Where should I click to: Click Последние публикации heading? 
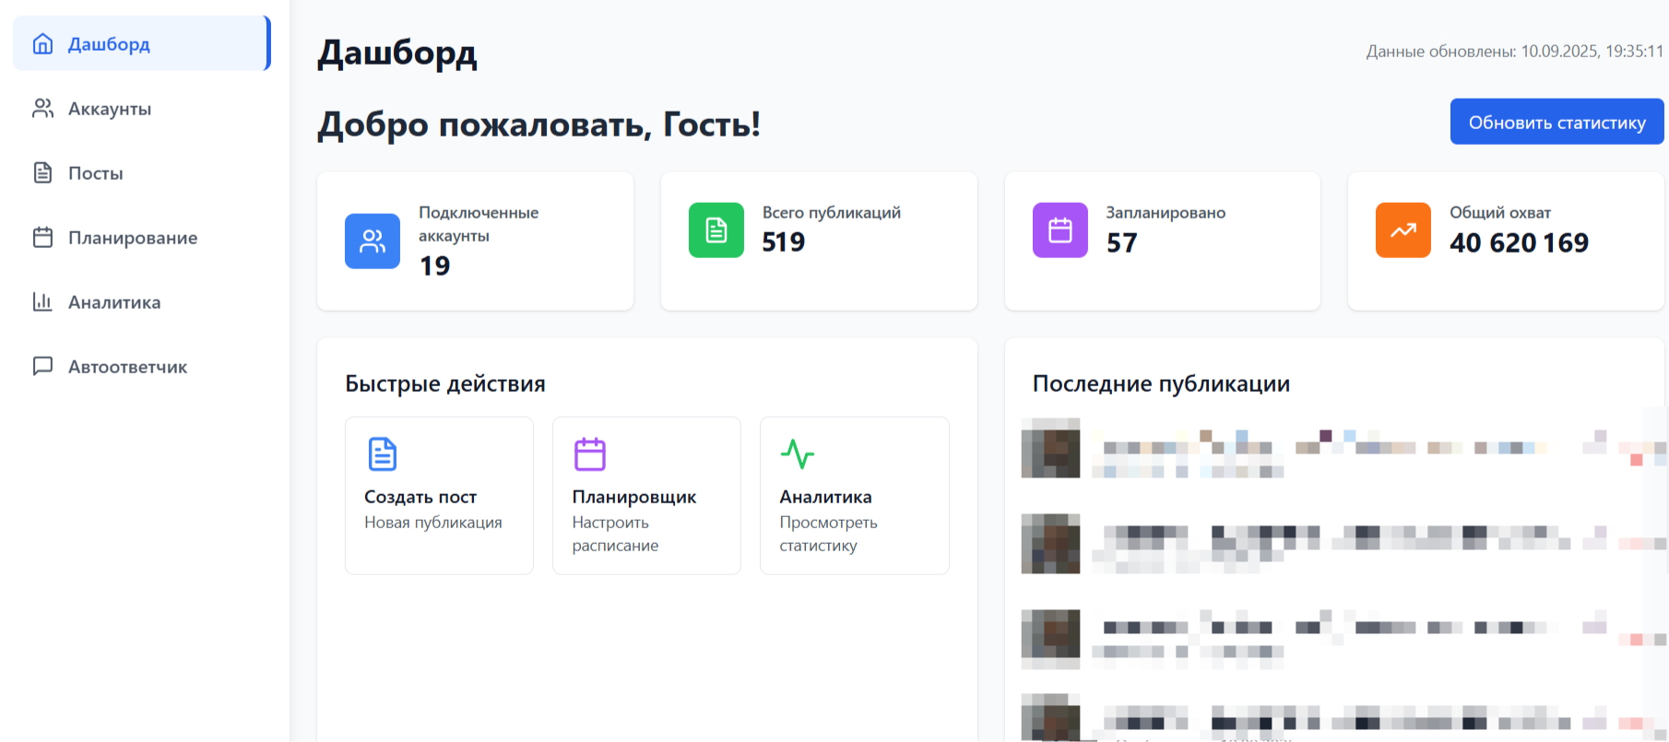1161,383
